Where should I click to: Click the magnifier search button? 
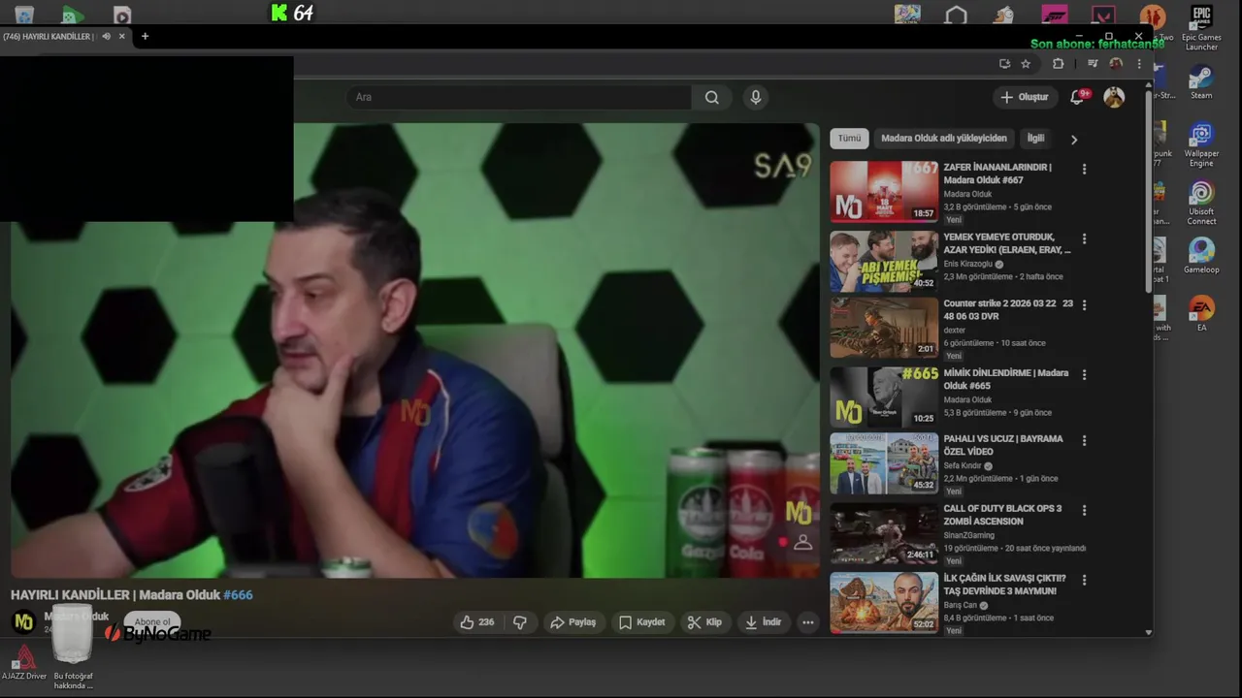(x=712, y=97)
